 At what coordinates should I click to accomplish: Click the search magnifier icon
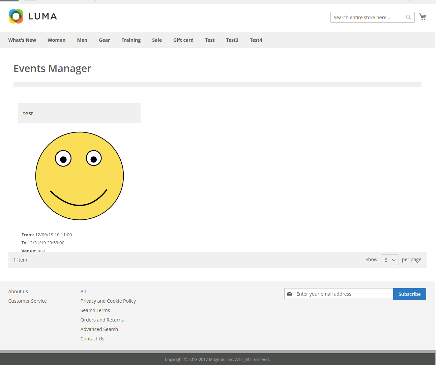point(408,18)
